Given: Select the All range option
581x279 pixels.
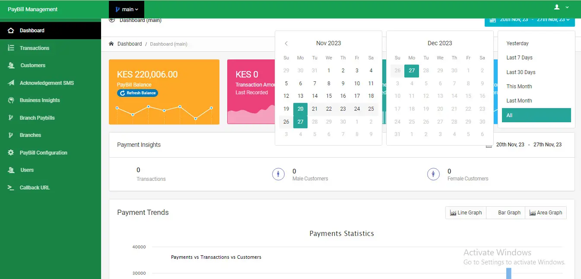Looking at the screenshot, I should coord(536,115).
